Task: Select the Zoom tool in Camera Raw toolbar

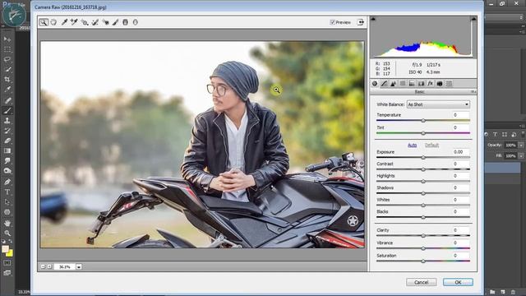Action: [44, 22]
